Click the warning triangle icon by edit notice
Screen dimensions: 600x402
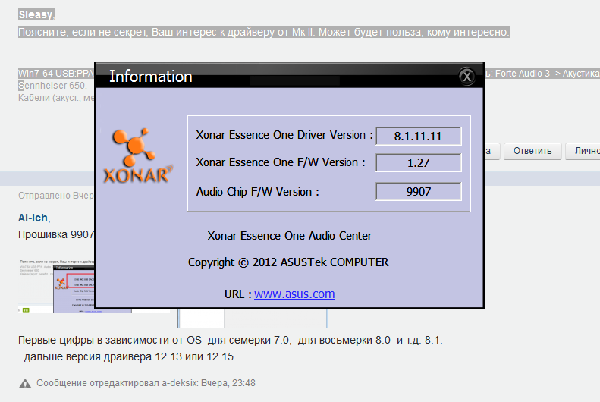25,384
